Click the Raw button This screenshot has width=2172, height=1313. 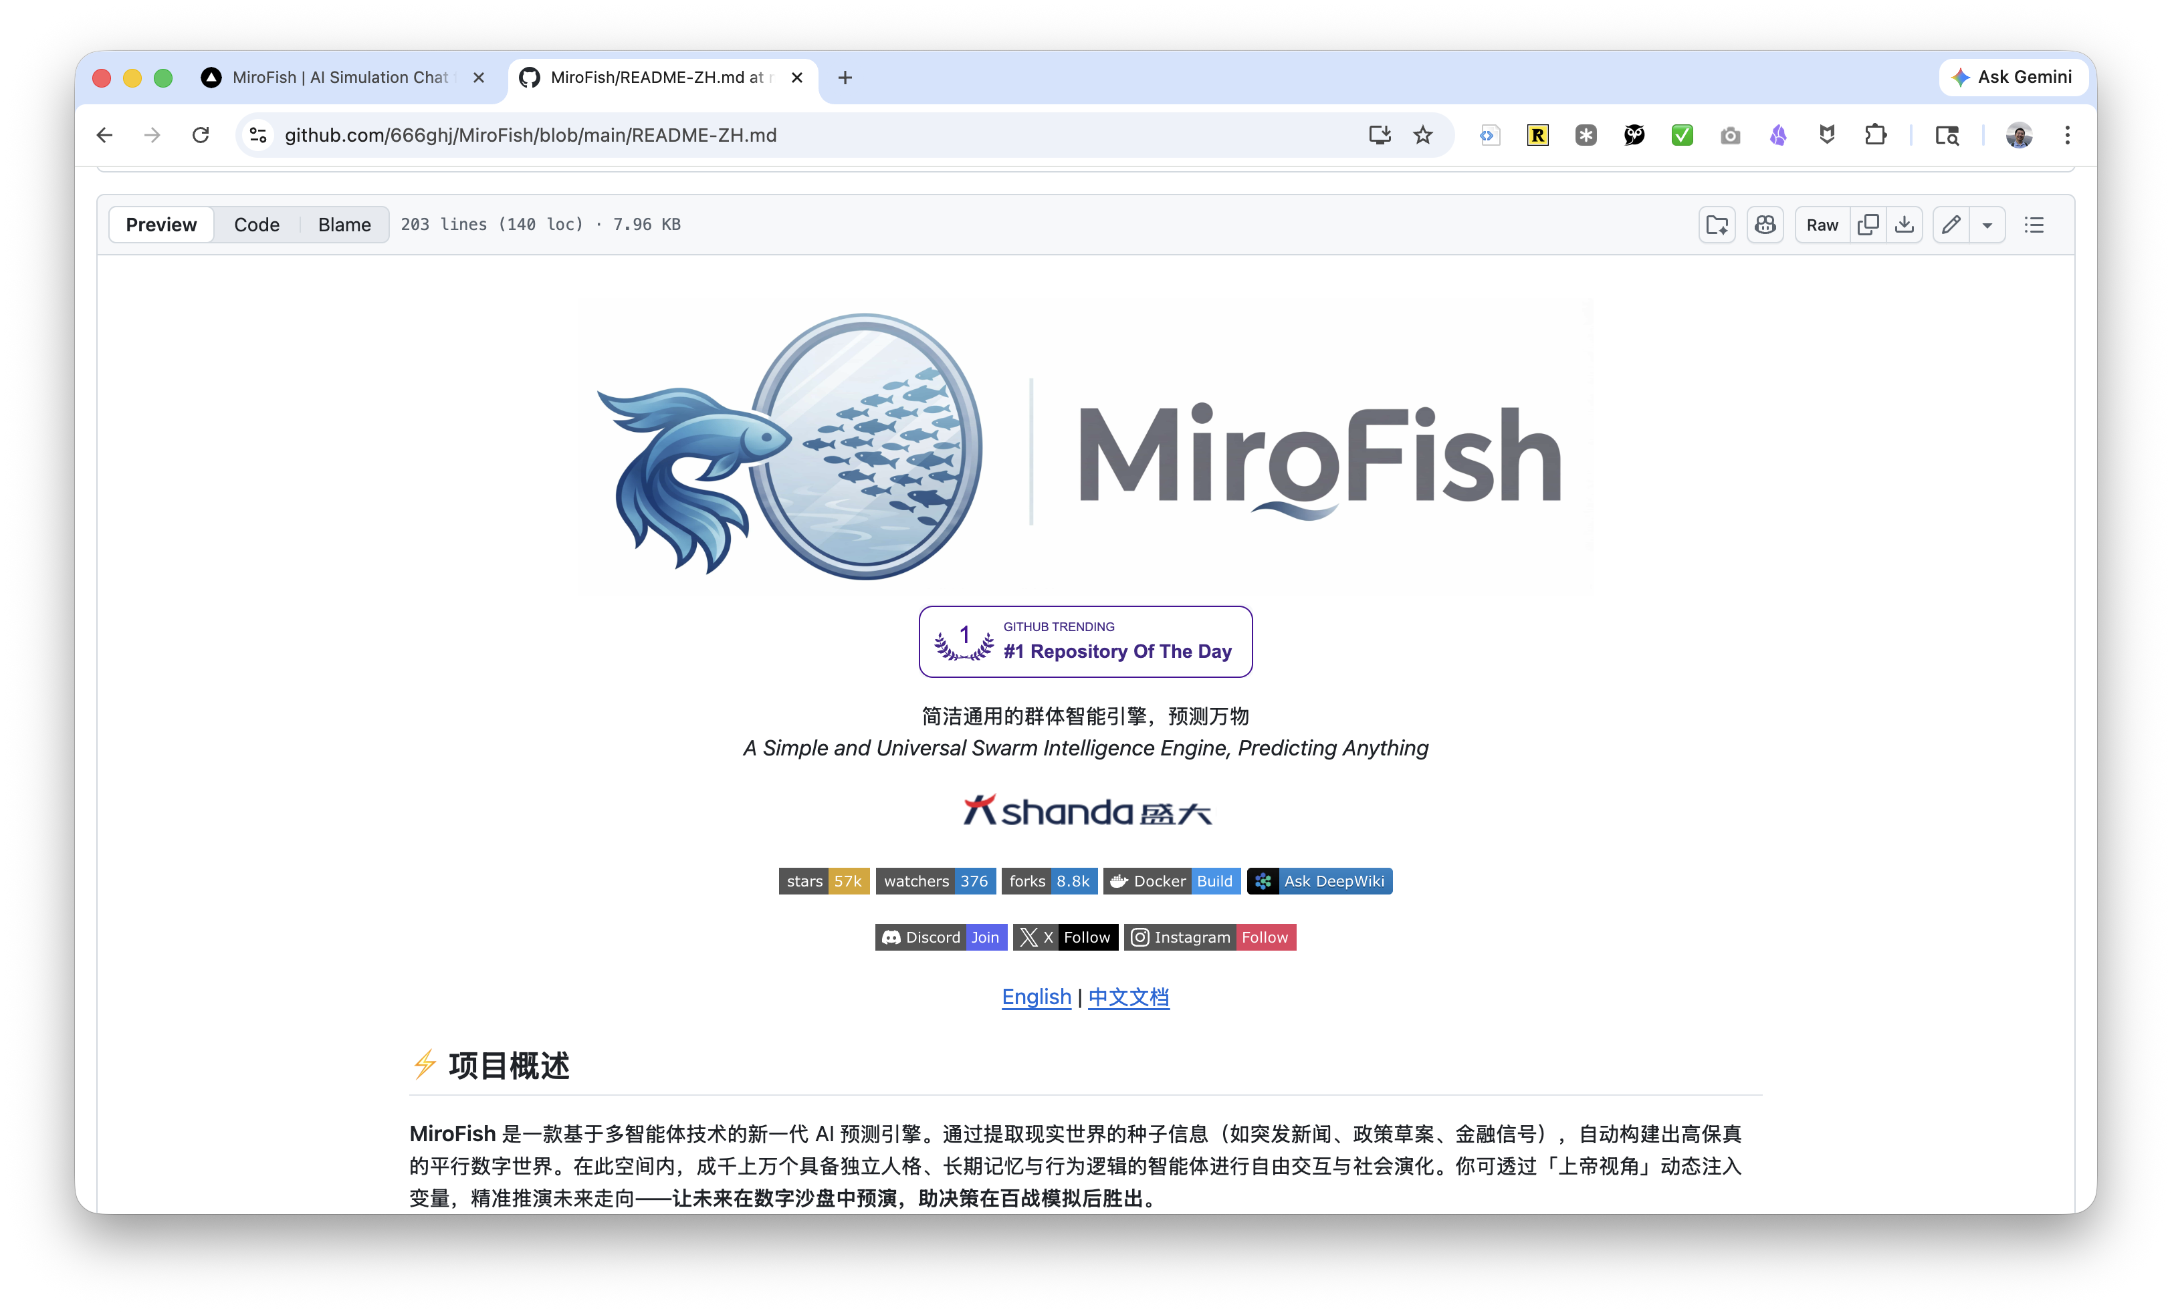coord(1822,225)
